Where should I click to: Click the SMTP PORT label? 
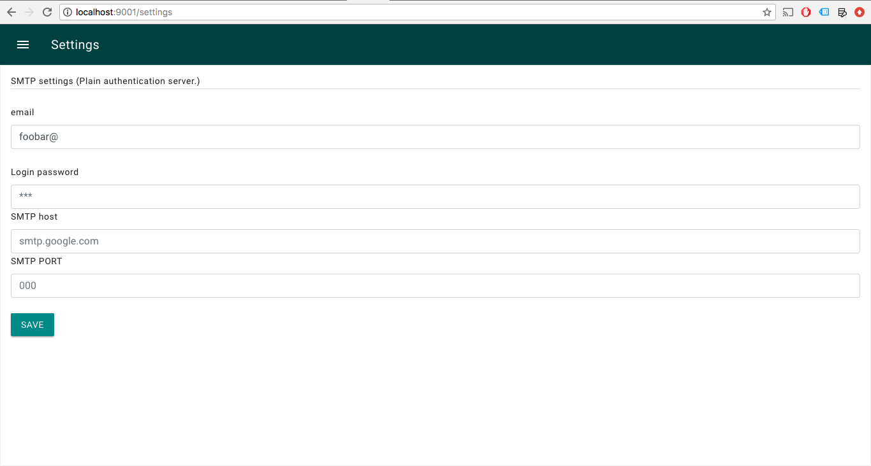(36, 261)
